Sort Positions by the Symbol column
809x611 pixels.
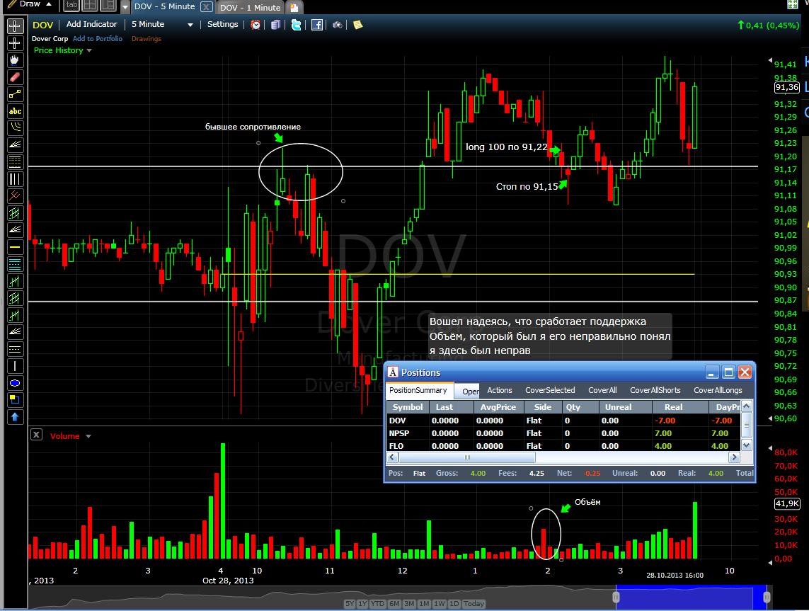point(408,407)
